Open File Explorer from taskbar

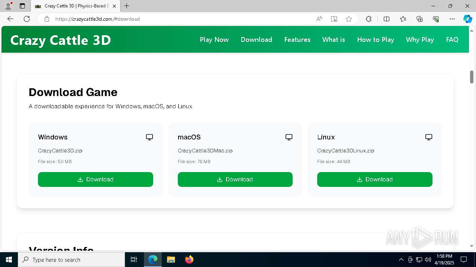pyautogui.click(x=171, y=260)
